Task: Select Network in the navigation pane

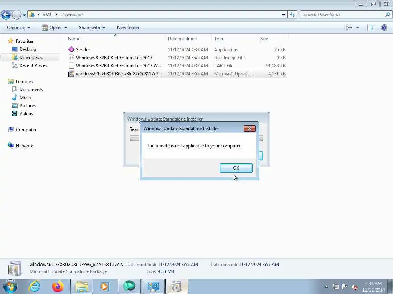Action: point(24,146)
